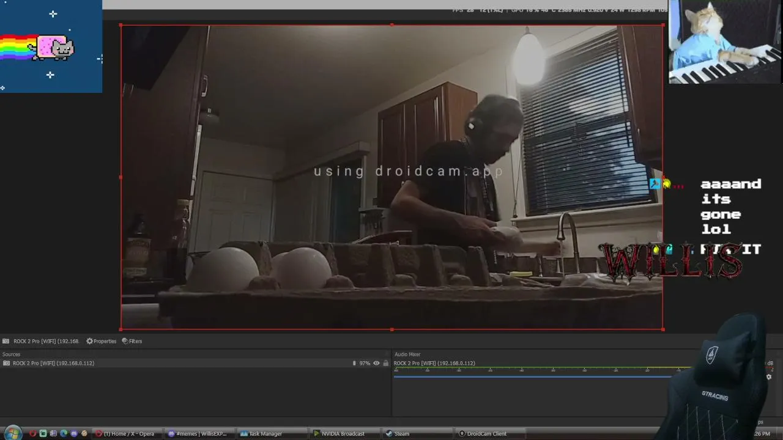Click the Sources panel header
Image resolution: width=783 pixels, height=440 pixels.
pos(12,354)
